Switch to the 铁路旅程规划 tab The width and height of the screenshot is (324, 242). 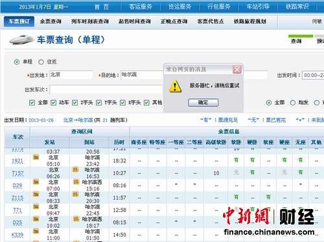[250, 21]
